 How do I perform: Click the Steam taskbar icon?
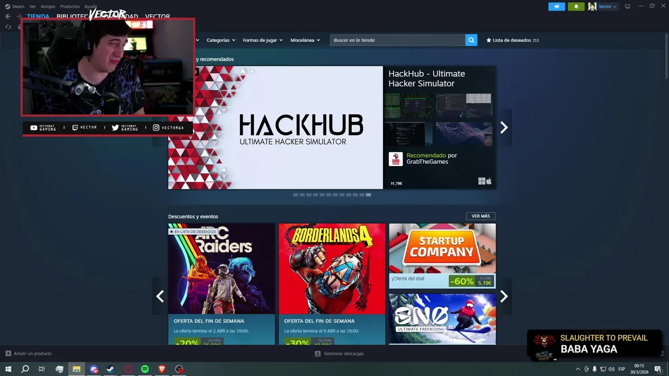click(x=111, y=369)
